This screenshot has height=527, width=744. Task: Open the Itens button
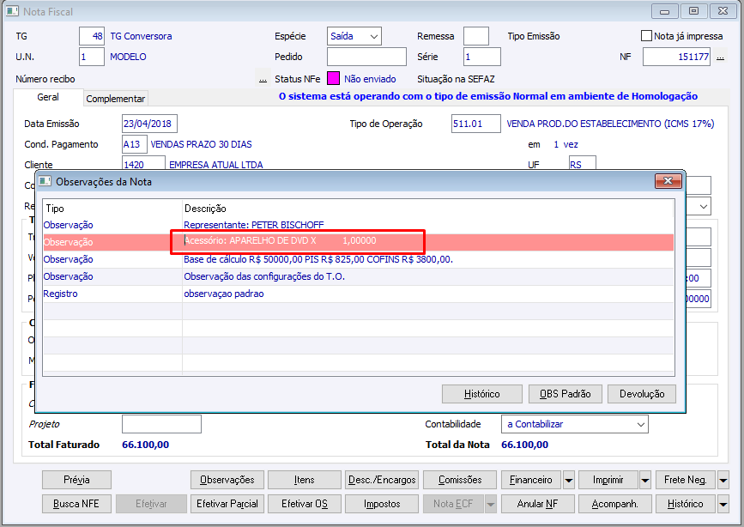[x=304, y=480]
